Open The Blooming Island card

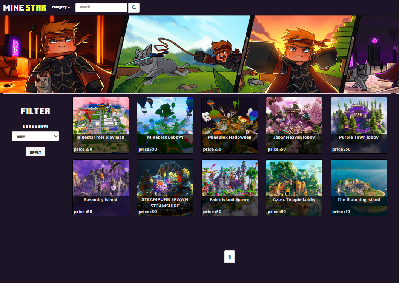pyautogui.click(x=359, y=188)
